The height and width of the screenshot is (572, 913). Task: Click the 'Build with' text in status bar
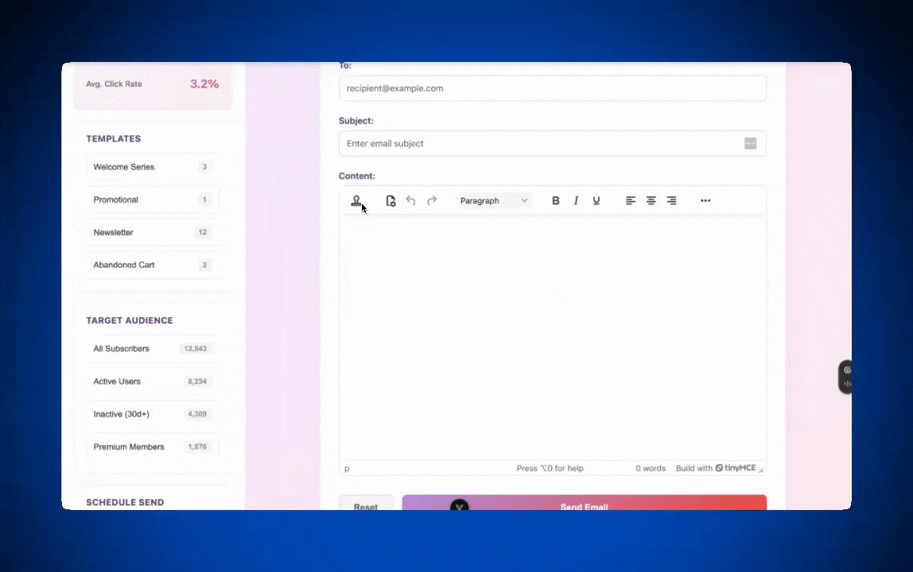click(x=694, y=469)
